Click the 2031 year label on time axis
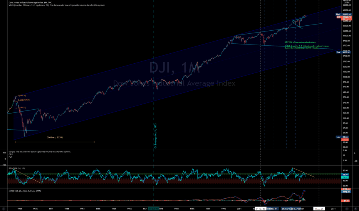This screenshot has width=359, height=211. [333, 209]
